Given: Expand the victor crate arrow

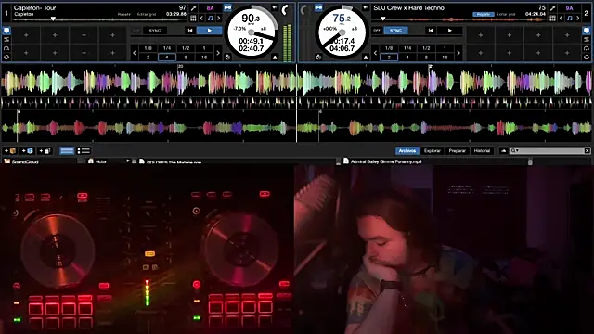Looking at the screenshot, I should [x=128, y=161].
